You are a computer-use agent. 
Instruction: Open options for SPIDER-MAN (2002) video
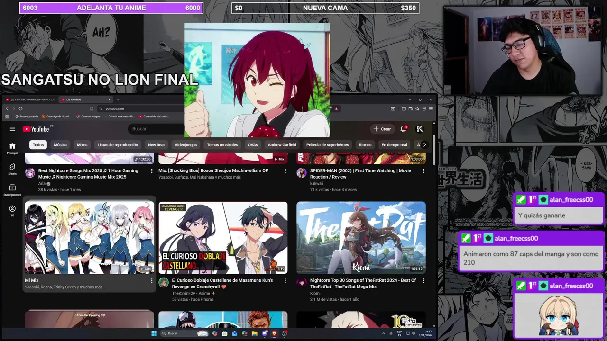pos(423,171)
